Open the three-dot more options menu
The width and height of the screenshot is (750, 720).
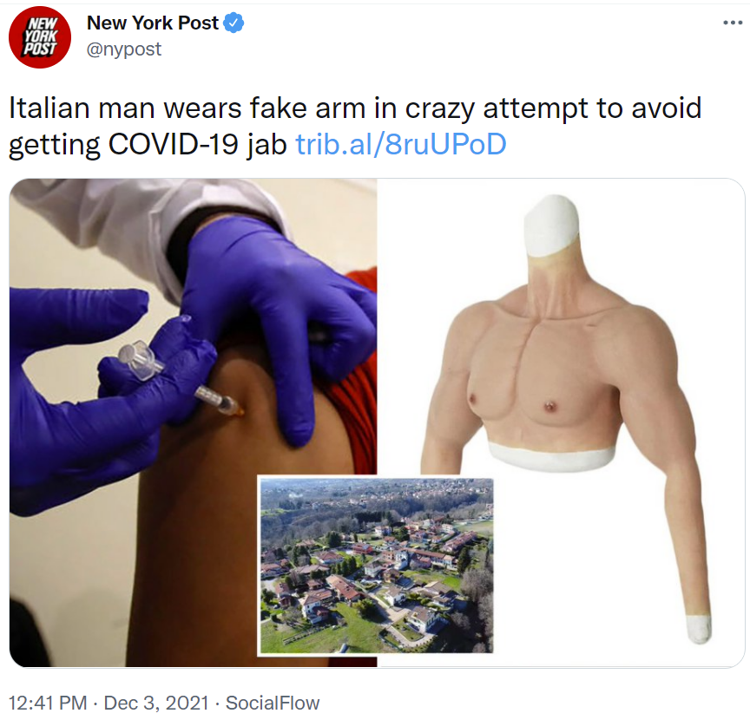(x=733, y=23)
